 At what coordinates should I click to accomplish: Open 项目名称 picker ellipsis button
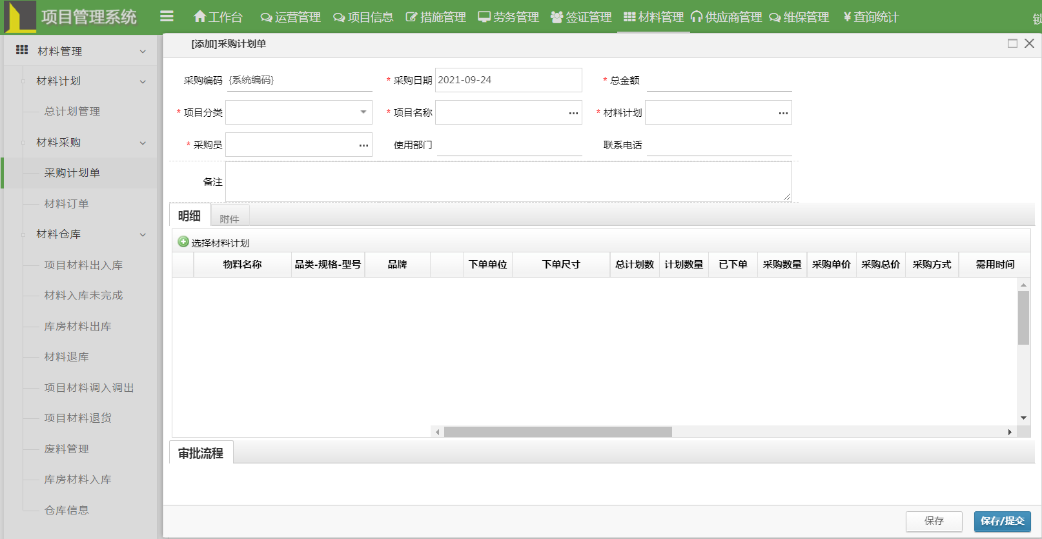tap(573, 113)
